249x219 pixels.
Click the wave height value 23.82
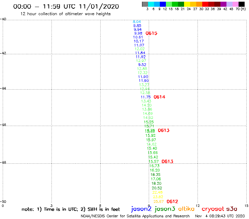158,197
